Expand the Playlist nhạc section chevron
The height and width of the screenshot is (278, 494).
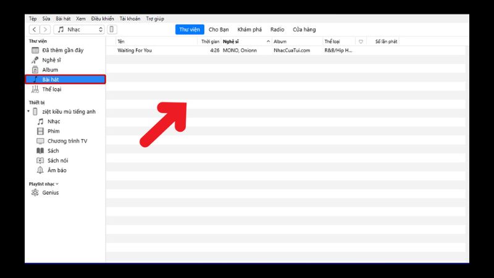[x=57, y=184]
